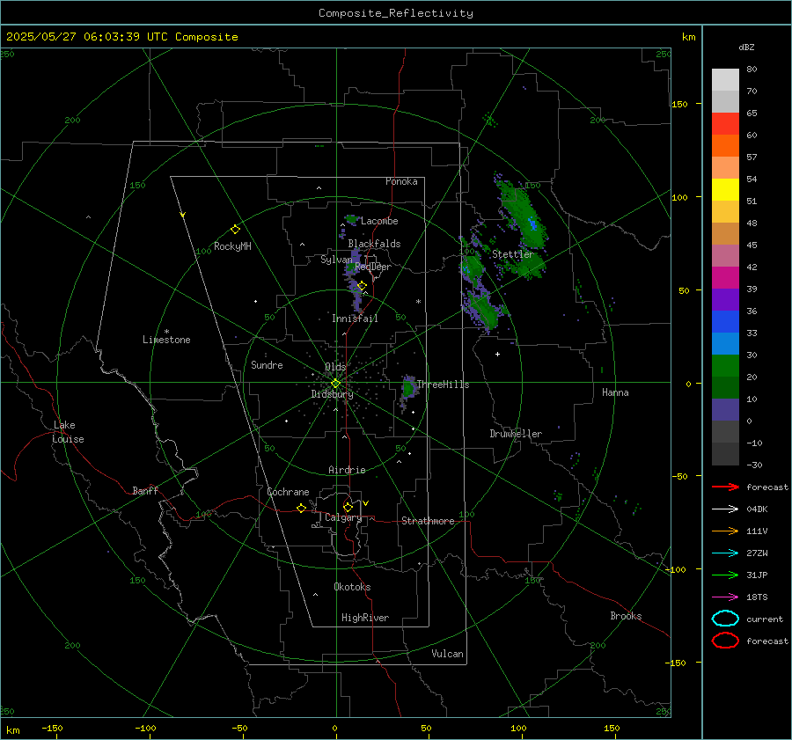This screenshot has height=740, width=792.
Task: Click the Ponoka town label
Action: click(401, 181)
